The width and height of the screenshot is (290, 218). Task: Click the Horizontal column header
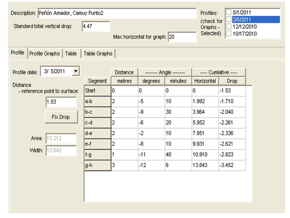205,81
